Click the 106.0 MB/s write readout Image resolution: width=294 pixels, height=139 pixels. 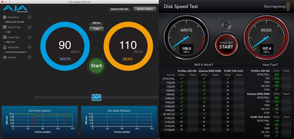(186, 50)
